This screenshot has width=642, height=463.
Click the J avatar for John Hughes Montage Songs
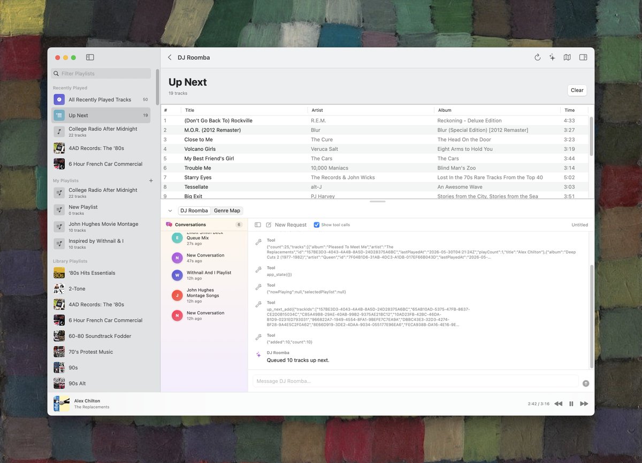[x=177, y=295]
